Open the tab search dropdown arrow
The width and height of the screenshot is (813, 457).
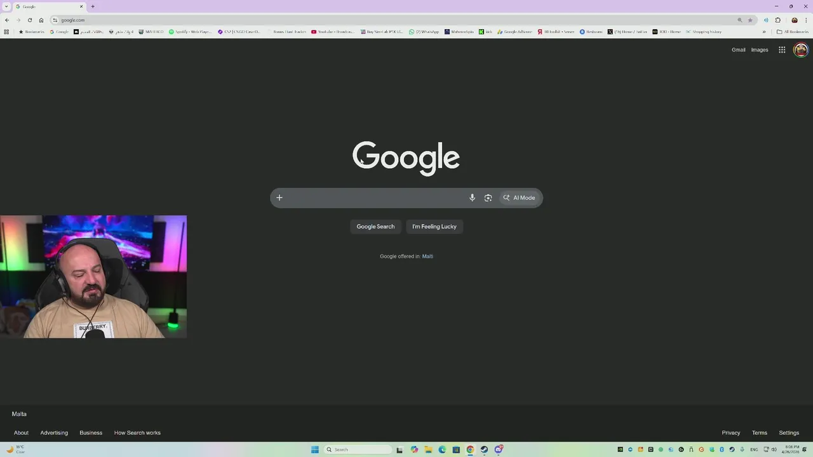pyautogui.click(x=6, y=6)
